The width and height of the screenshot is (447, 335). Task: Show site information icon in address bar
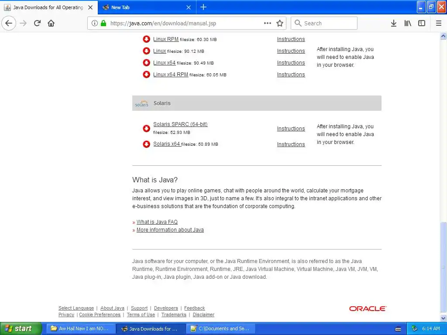coord(95,23)
